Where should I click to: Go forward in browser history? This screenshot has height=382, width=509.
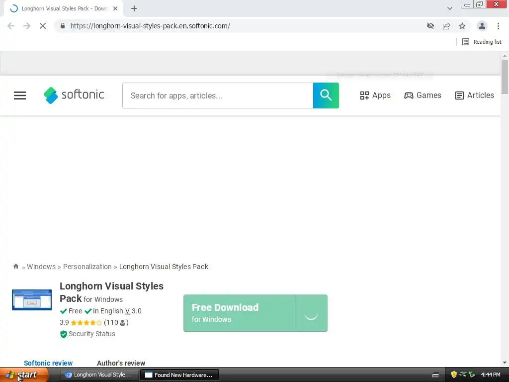tap(27, 26)
